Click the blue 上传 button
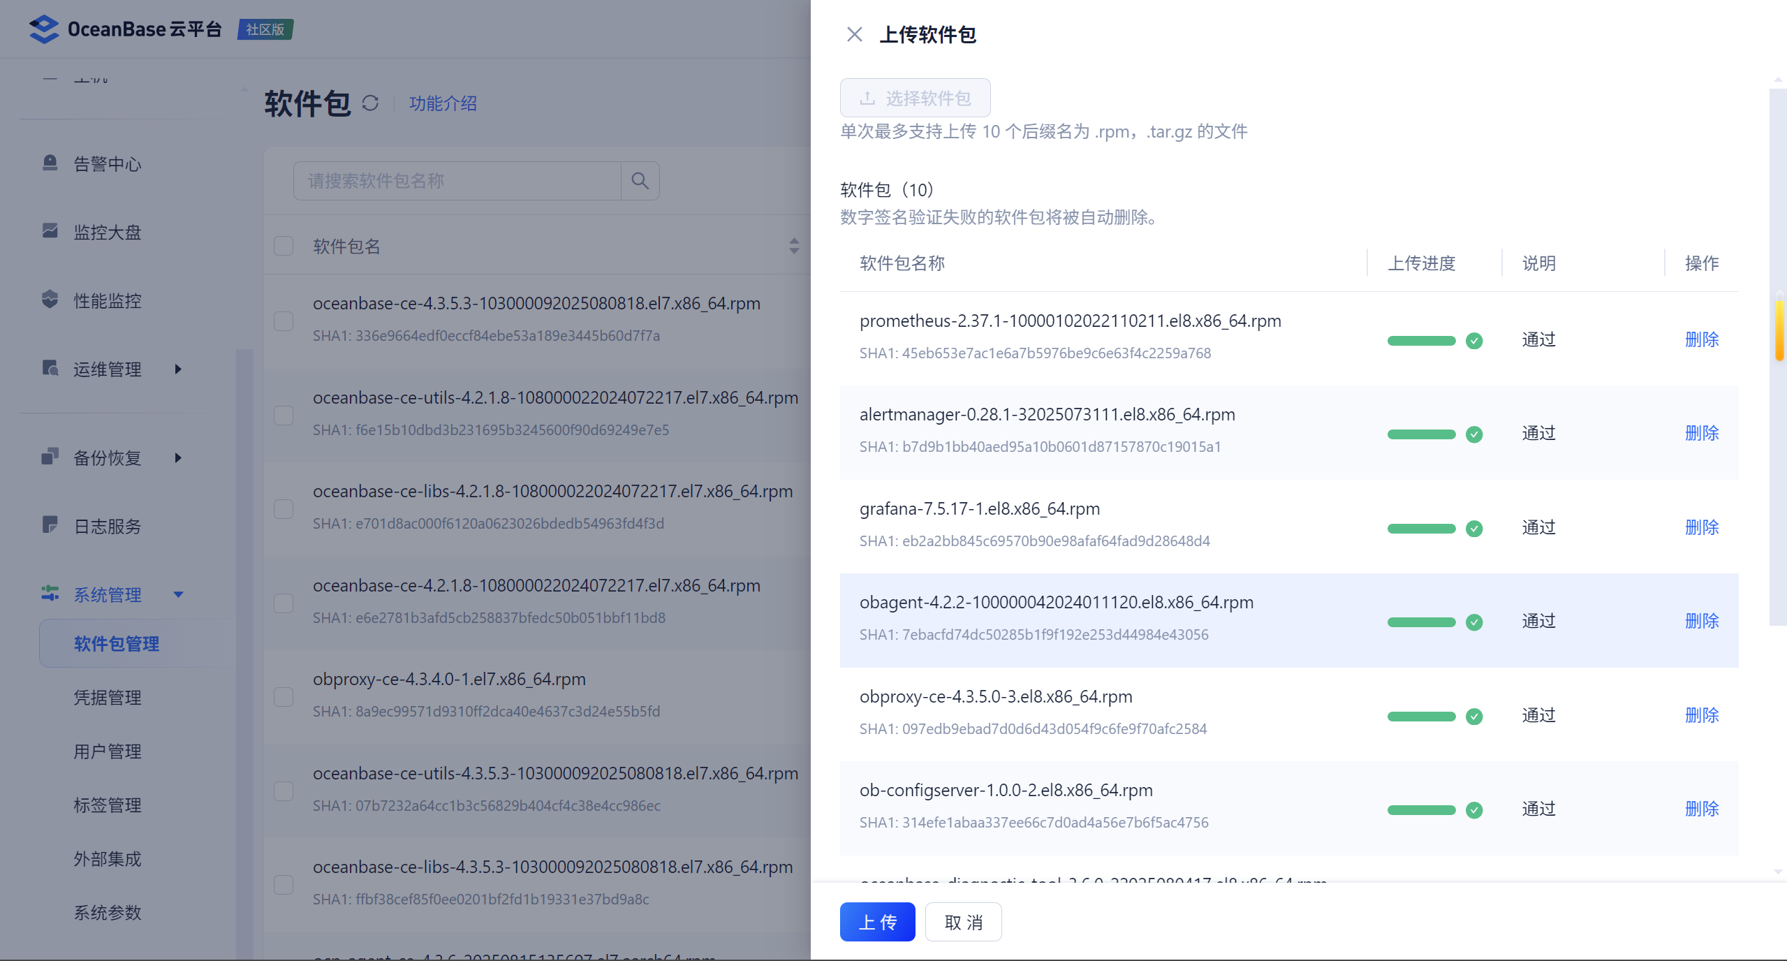 coord(877,922)
